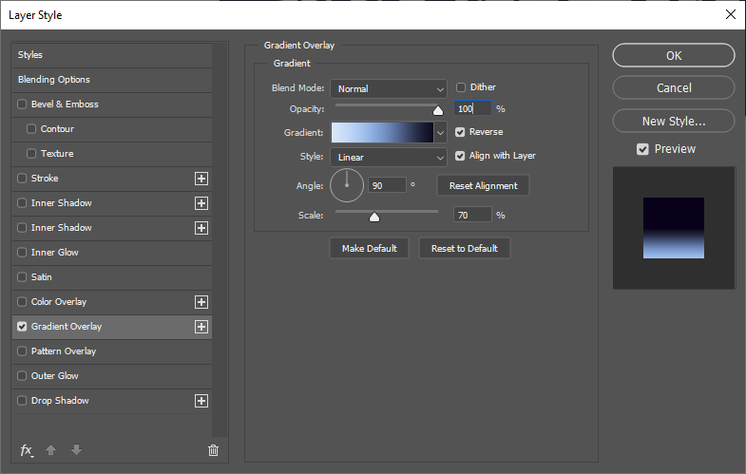Image resolution: width=746 pixels, height=474 pixels.
Task: Click the Opacity slider handle
Action: (438, 110)
